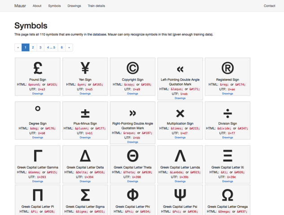The image size is (284, 215).
Task: Open Drawings link under Greek Delta
Action: point(85,181)
